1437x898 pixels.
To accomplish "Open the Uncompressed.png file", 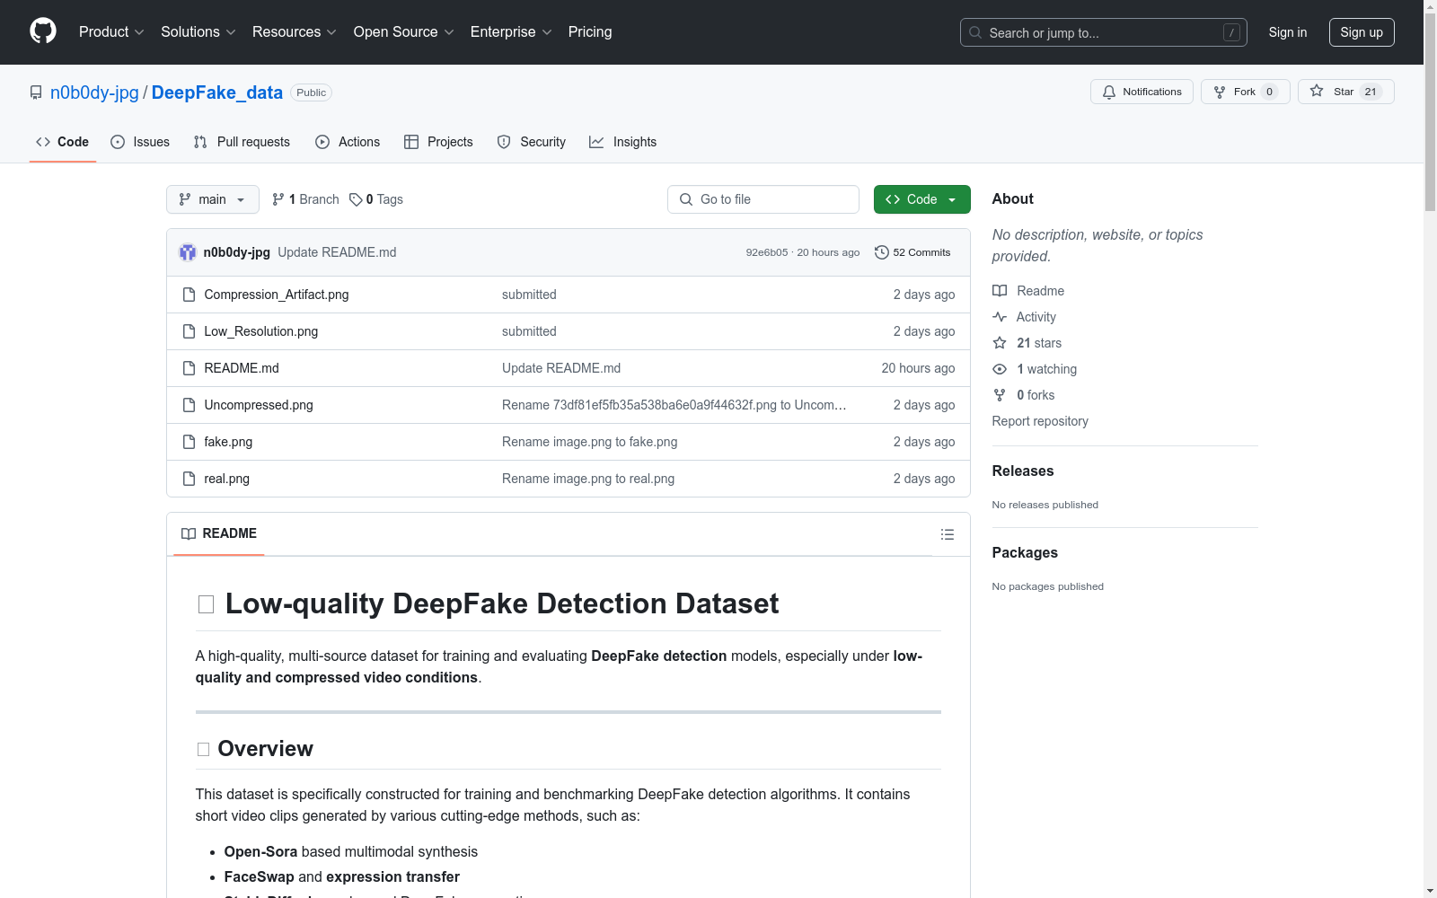I will [259, 405].
